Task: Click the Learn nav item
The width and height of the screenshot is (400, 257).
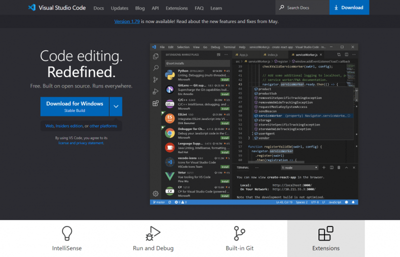Action: 216,8
